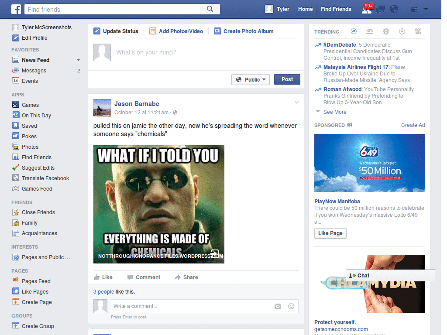Open the Chat bar
447x335 pixels.
click(391, 276)
